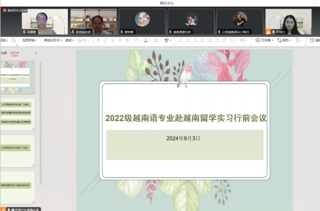Screen dimensions: 320x211
Task: Open the 文本框 text box dropdown
Action: 264,40
